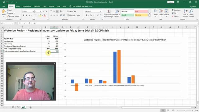Adjust the zoom slider in status bar

tap(185, 110)
